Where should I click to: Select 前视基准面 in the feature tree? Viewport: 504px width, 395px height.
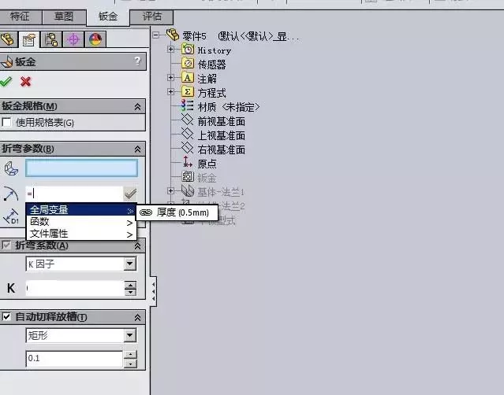pos(221,121)
